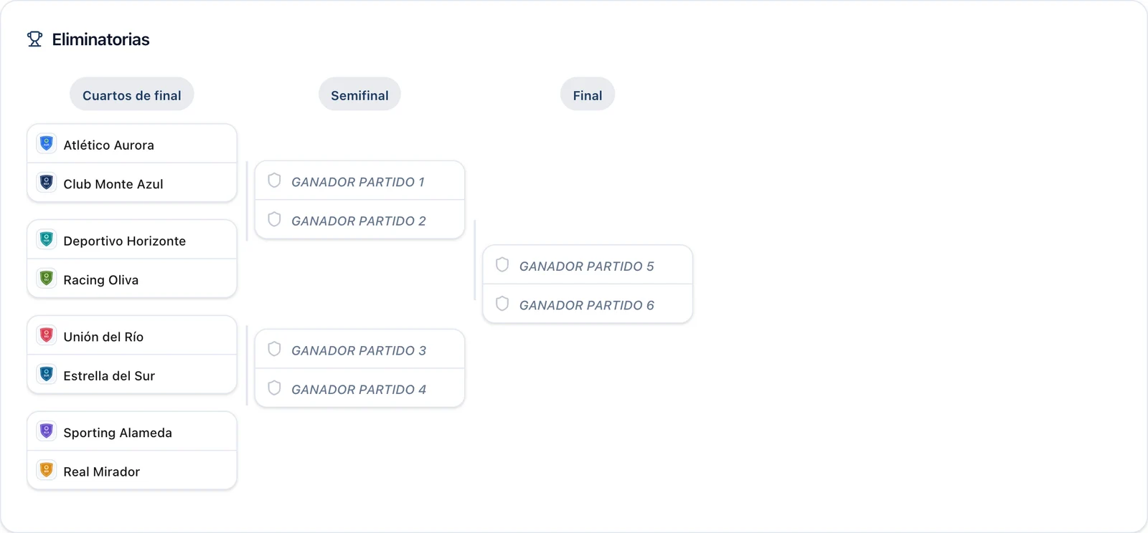Click Unión del Río's red shield badge

(47, 335)
